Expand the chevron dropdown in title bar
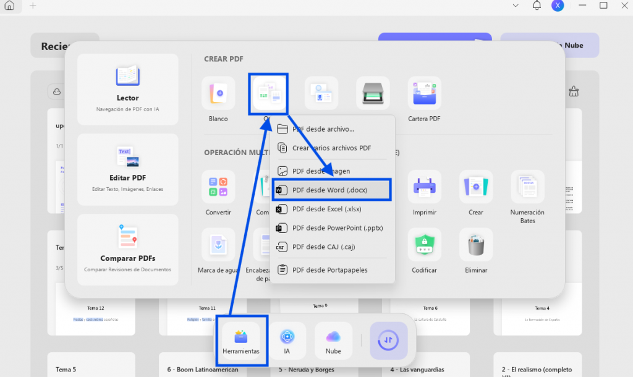The image size is (633, 377). tap(516, 6)
